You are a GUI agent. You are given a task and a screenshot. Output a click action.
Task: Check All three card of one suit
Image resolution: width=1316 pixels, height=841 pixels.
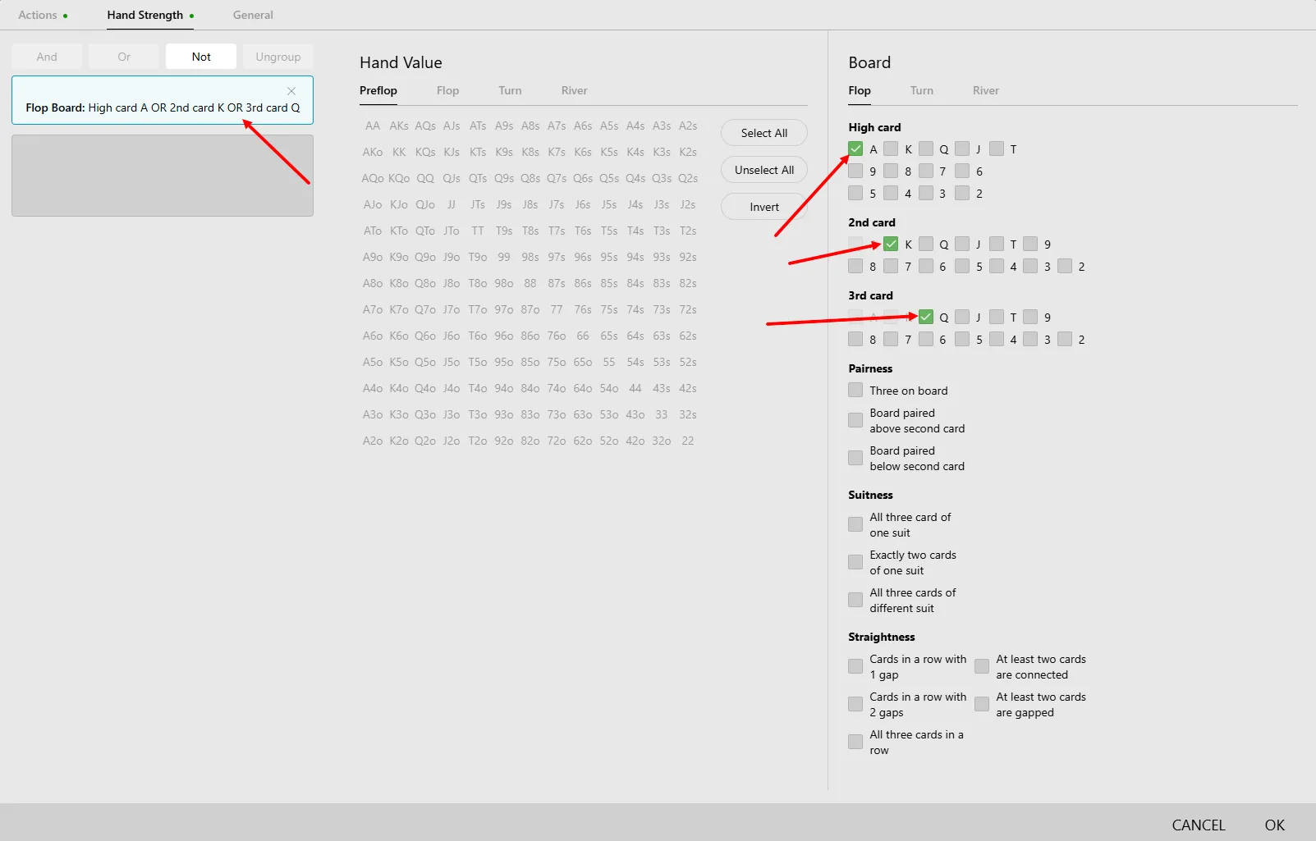(x=855, y=524)
